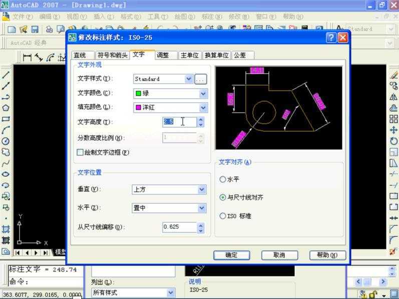The width and height of the screenshot is (399, 299).
Task: Switch to the 调整 tab
Action: (x=166, y=55)
